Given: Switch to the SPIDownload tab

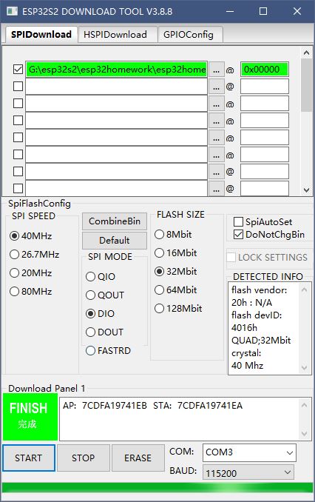Looking at the screenshot, I should [41, 34].
